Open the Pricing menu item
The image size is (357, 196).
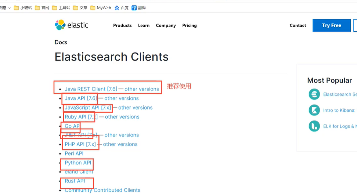[190, 25]
